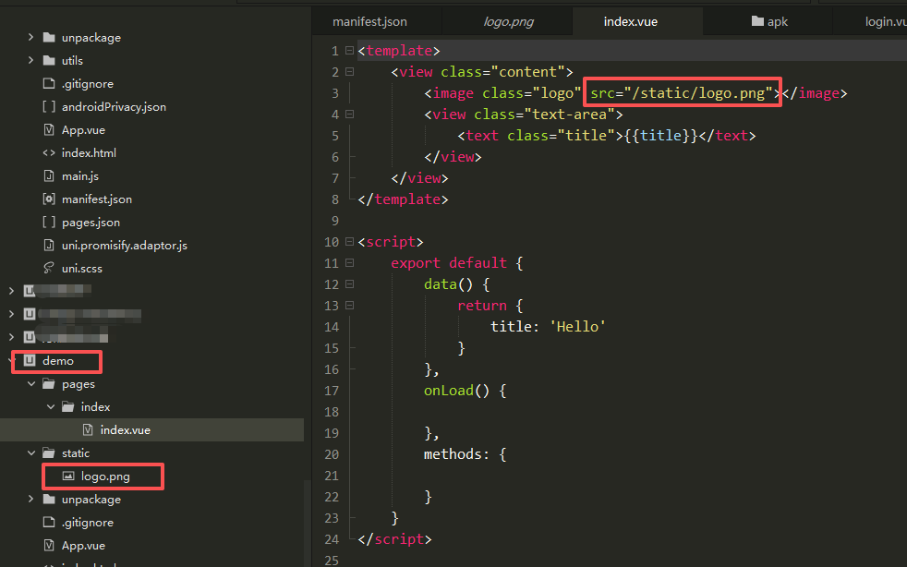Click the index.html code file icon

tap(49, 153)
